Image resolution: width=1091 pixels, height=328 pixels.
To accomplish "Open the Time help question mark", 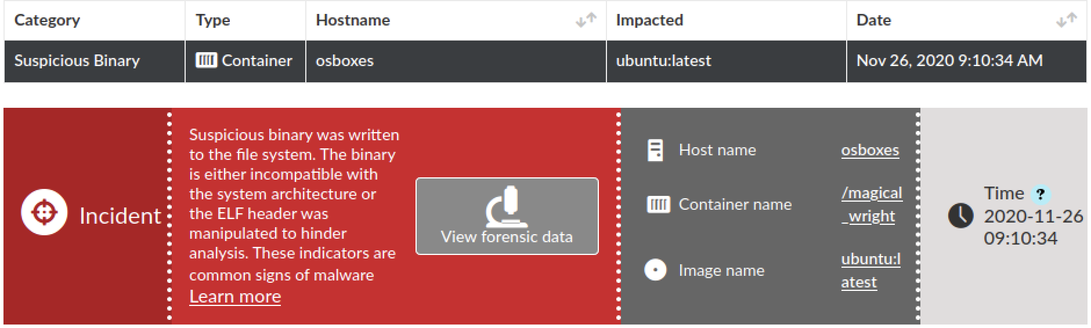I will point(1041,194).
